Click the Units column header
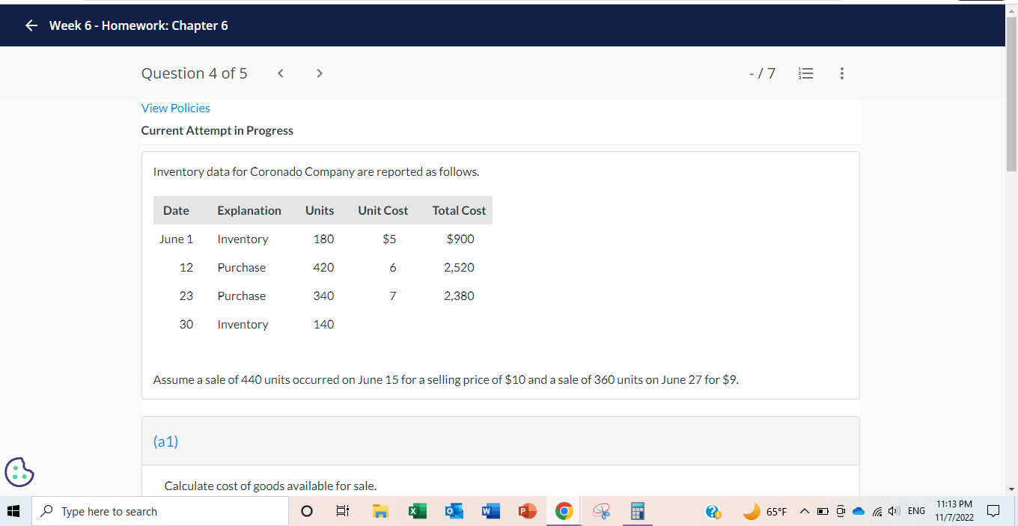 click(320, 210)
